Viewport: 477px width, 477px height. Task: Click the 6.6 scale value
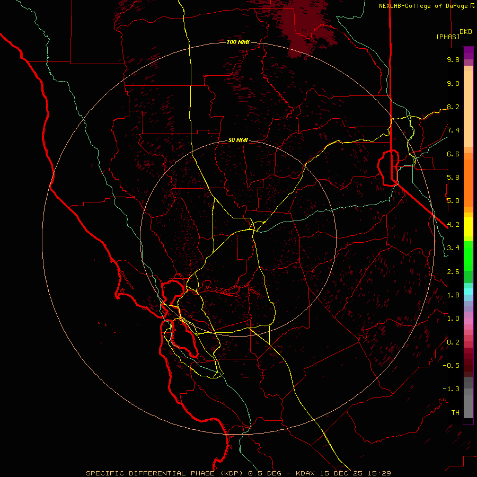453,154
